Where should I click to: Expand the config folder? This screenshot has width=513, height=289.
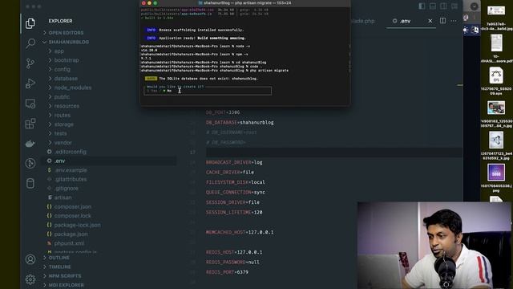tap(63, 70)
